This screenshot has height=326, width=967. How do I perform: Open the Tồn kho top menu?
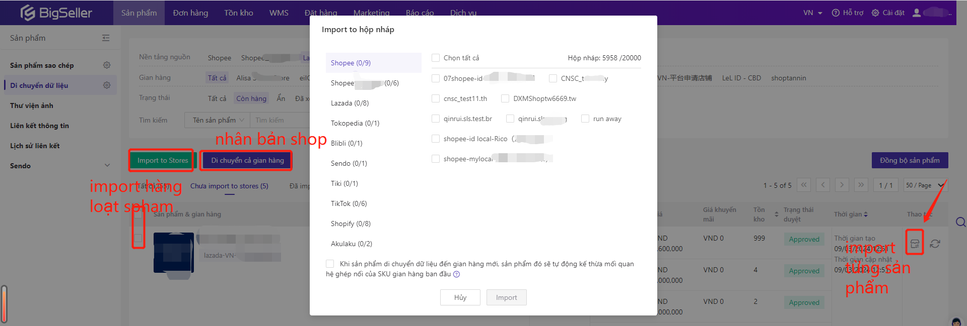pos(239,13)
